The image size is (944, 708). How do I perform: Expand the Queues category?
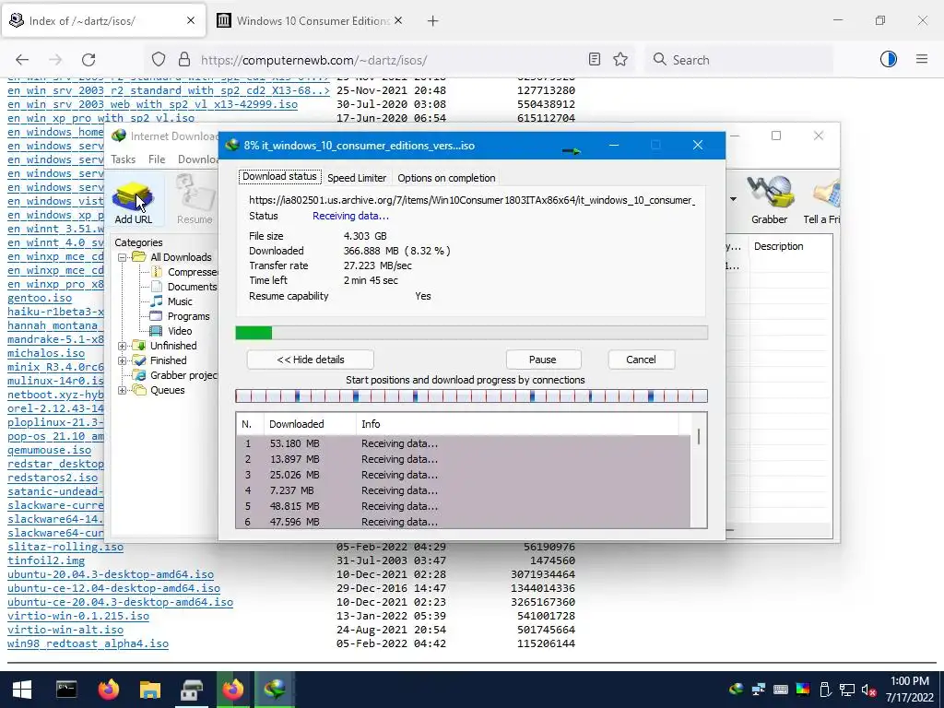tap(123, 390)
